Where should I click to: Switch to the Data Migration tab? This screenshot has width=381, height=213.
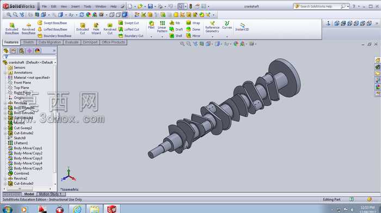point(50,42)
